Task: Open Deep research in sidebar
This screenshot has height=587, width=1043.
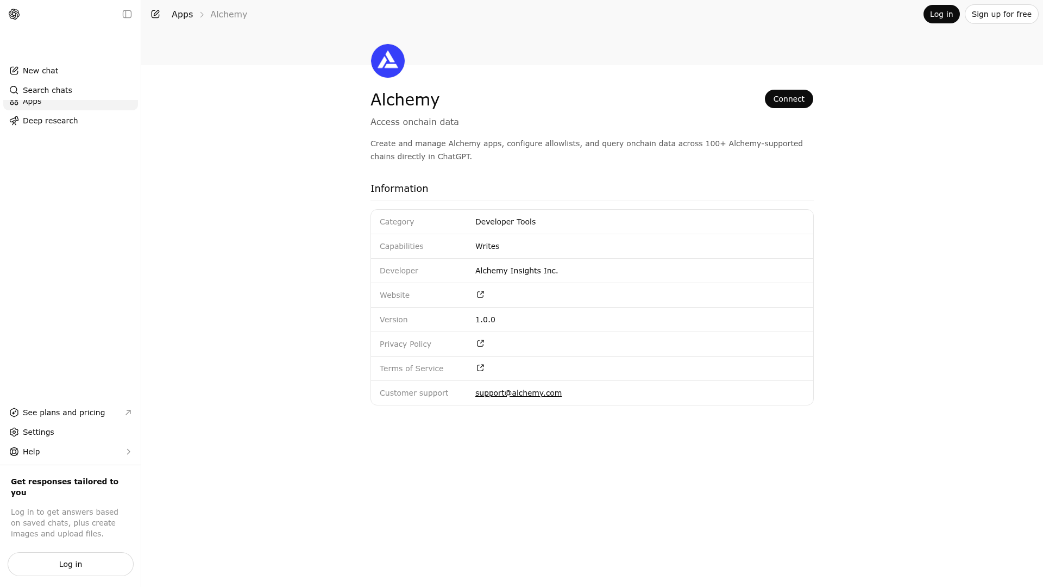Action: click(71, 121)
